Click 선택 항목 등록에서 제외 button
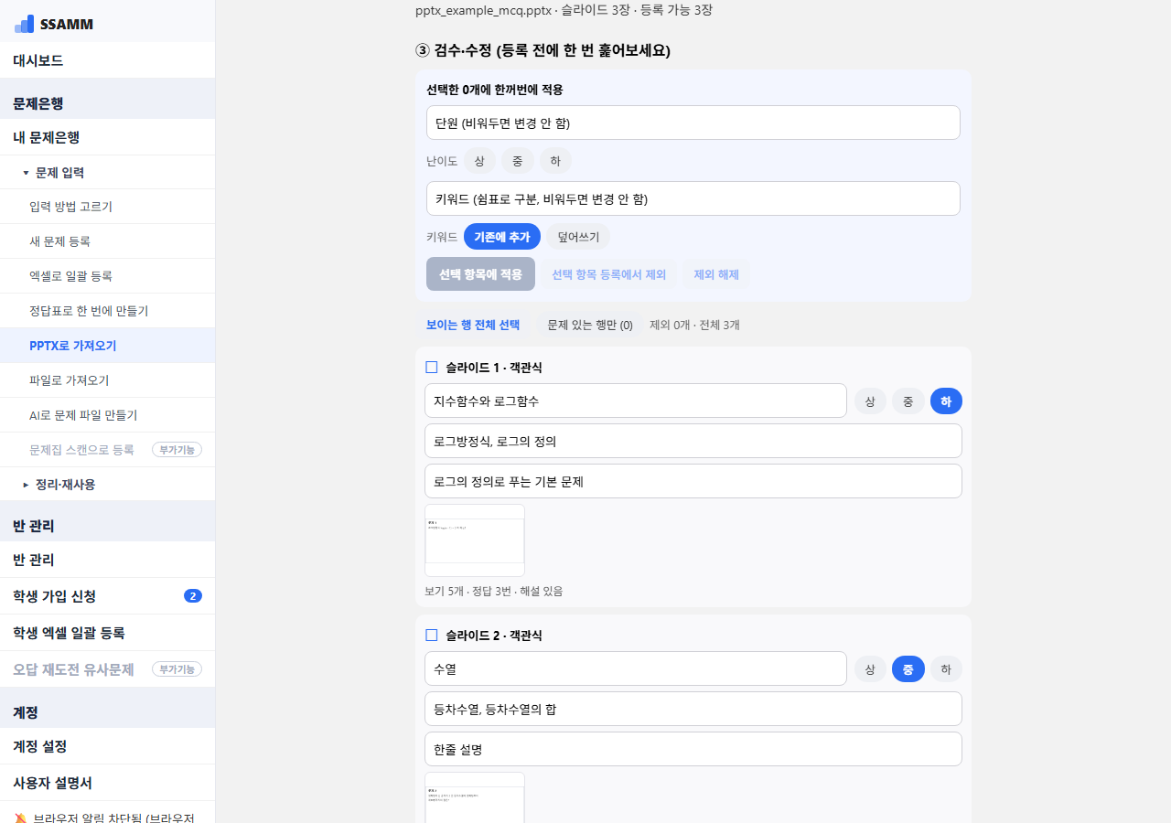The height and width of the screenshot is (823, 1171). [608, 274]
